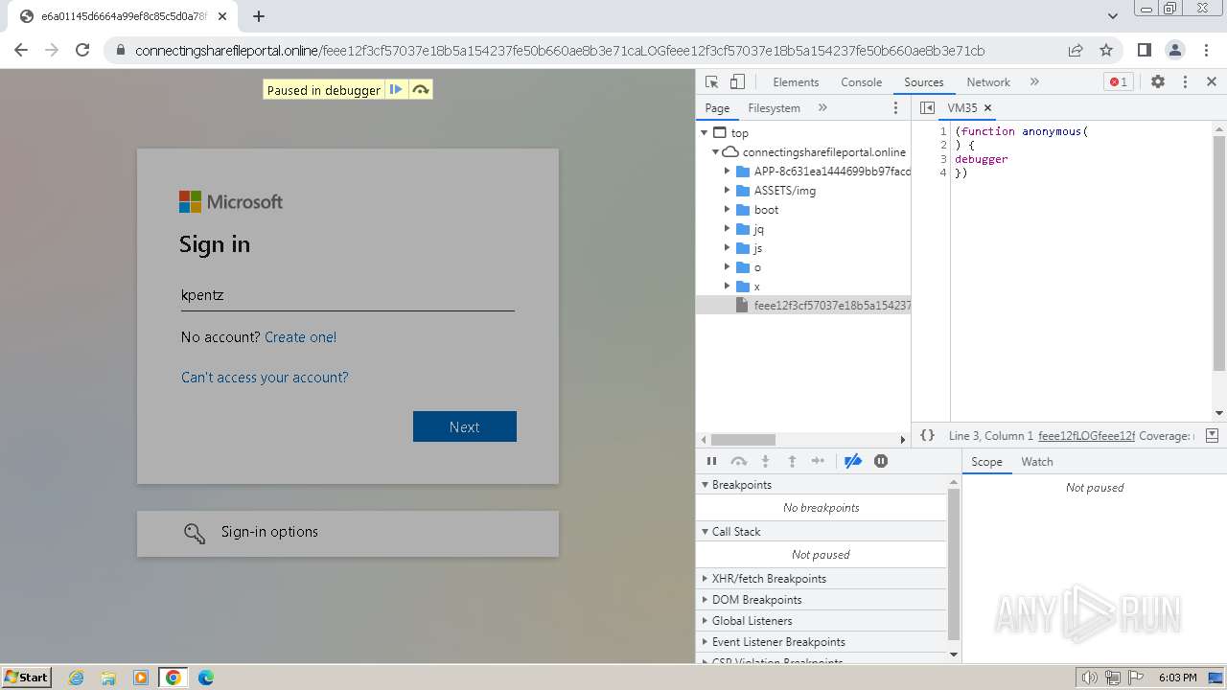Toggle the drawer icon in the editor status bar
Viewport: 1227px width, 690px height.
point(1212,435)
